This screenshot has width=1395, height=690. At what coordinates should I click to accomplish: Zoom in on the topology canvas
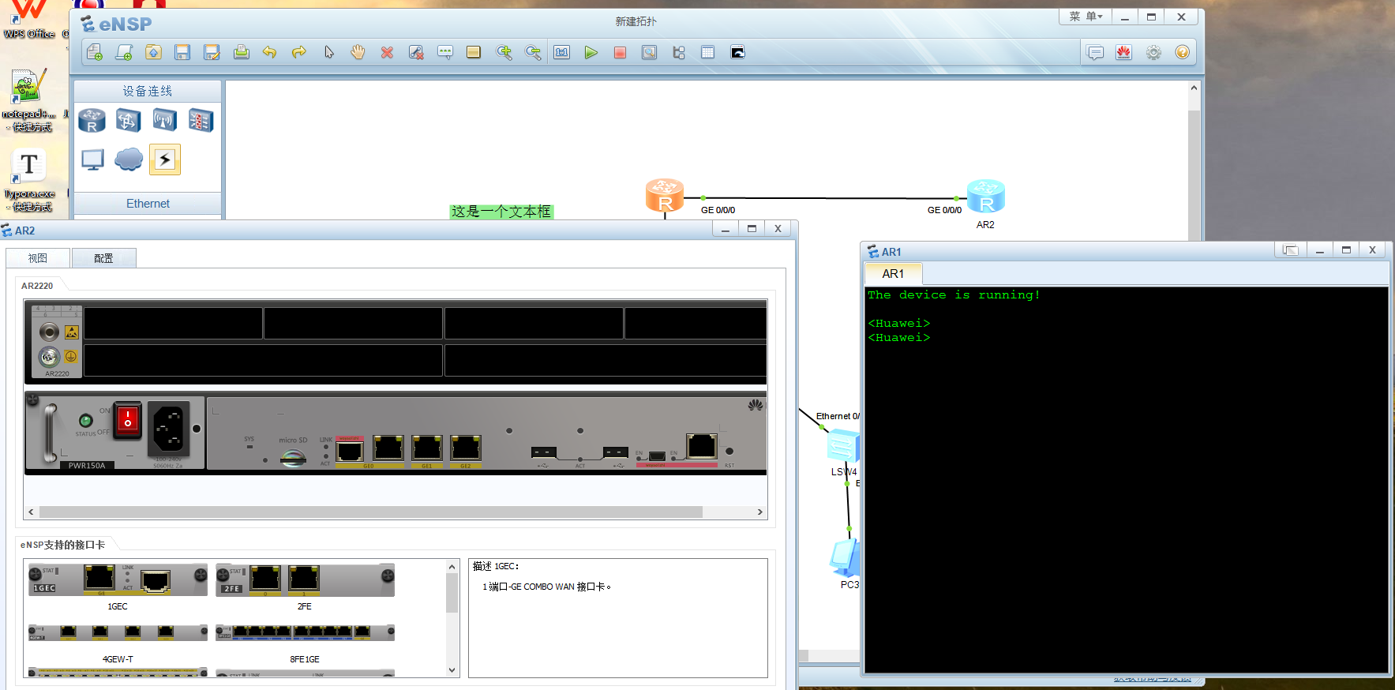coord(504,52)
